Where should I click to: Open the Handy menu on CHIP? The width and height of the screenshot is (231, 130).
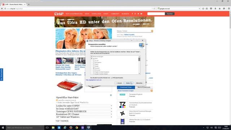click(x=106, y=14)
